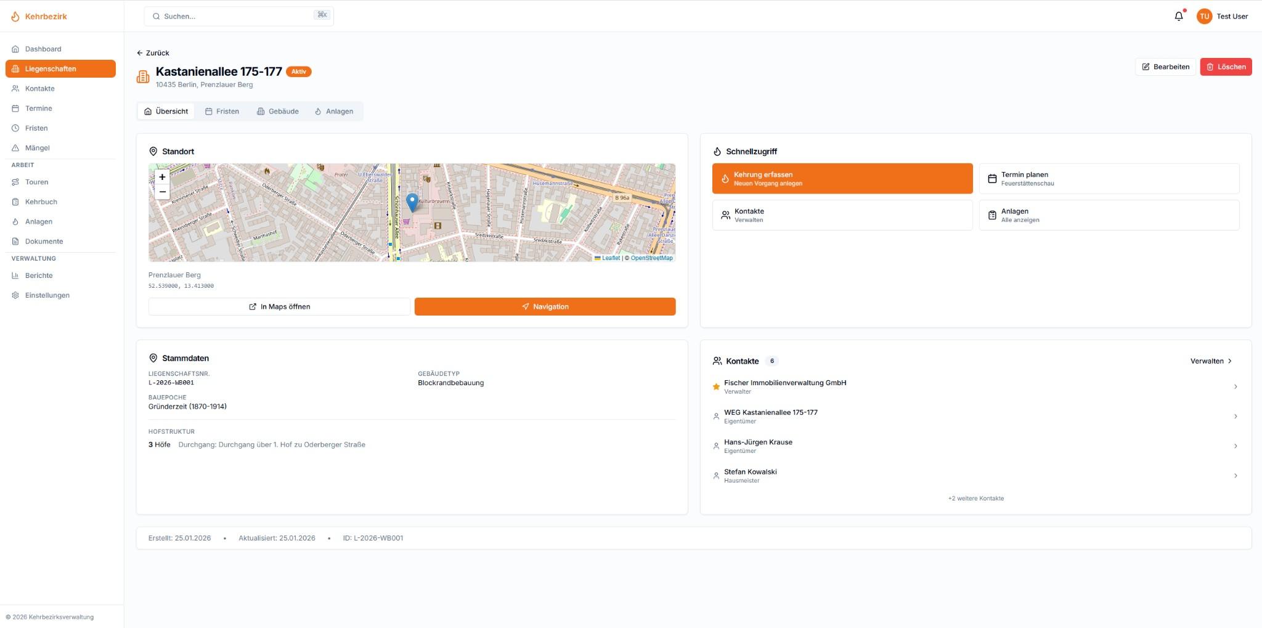The width and height of the screenshot is (1262, 628).
Task: Click the Anlagen flame icon in sidebar
Action: (15, 221)
